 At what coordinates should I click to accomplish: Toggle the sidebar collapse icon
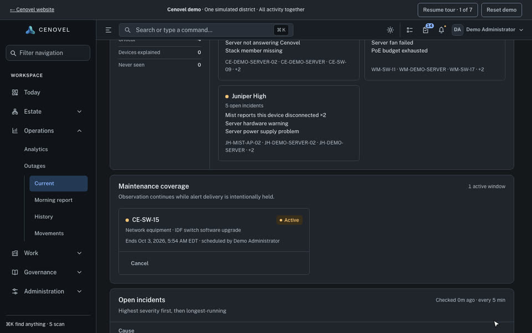tap(108, 30)
